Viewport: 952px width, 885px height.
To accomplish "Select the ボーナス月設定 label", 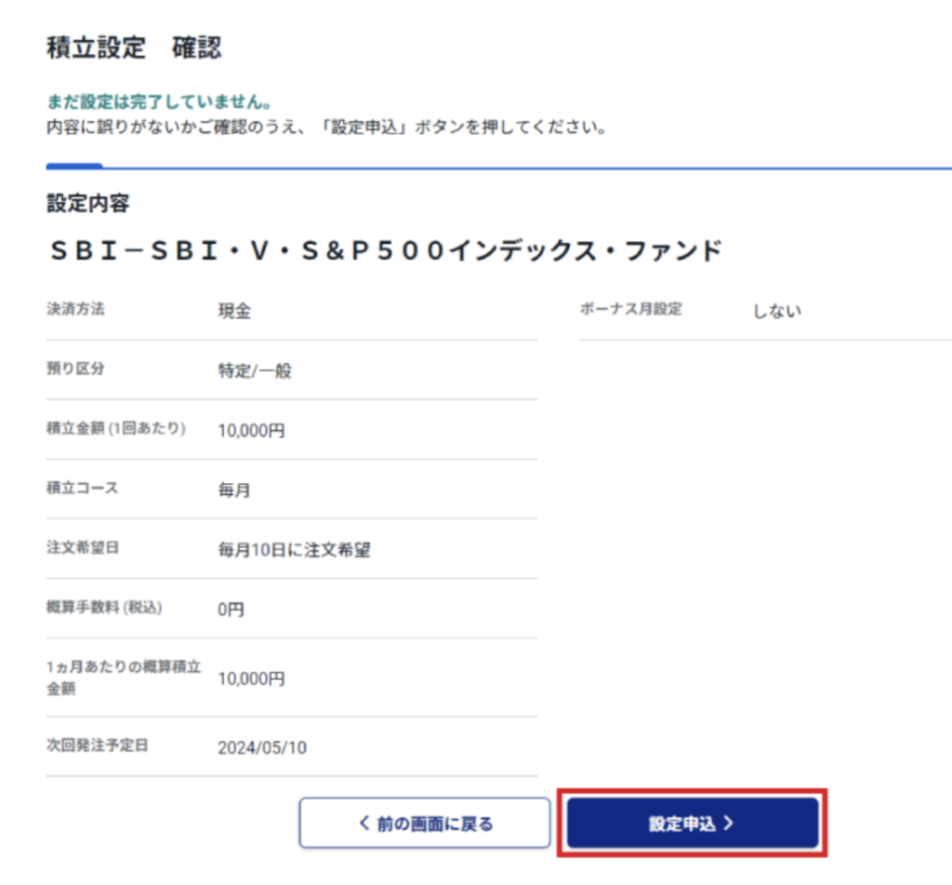I will click(631, 309).
